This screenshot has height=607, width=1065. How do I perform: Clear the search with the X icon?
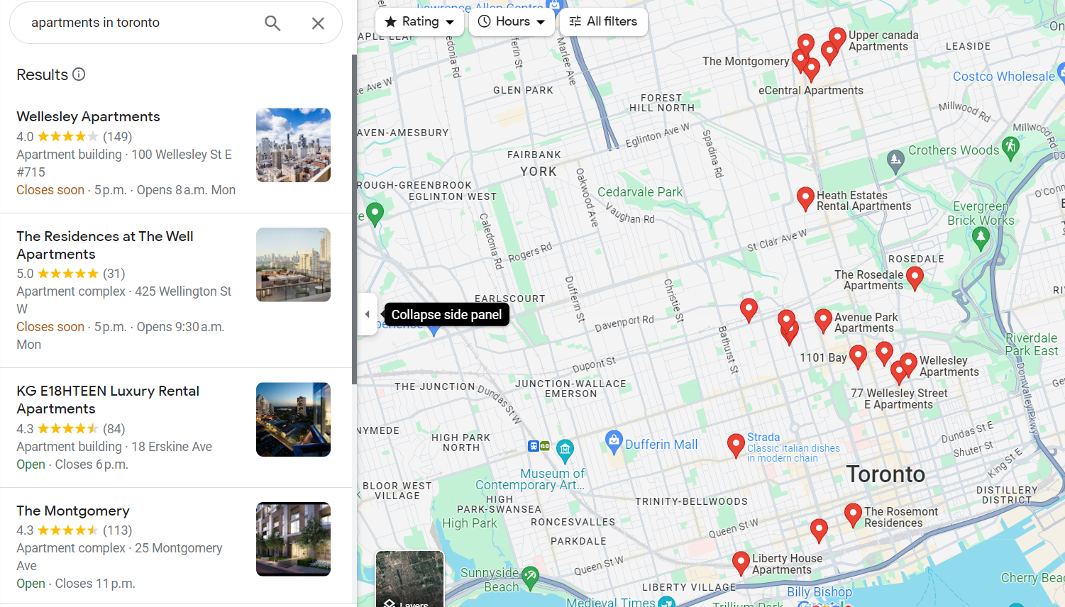pyautogui.click(x=317, y=23)
